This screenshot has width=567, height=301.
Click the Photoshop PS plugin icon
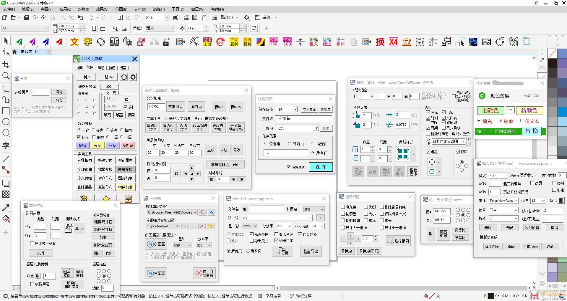[473, 42]
